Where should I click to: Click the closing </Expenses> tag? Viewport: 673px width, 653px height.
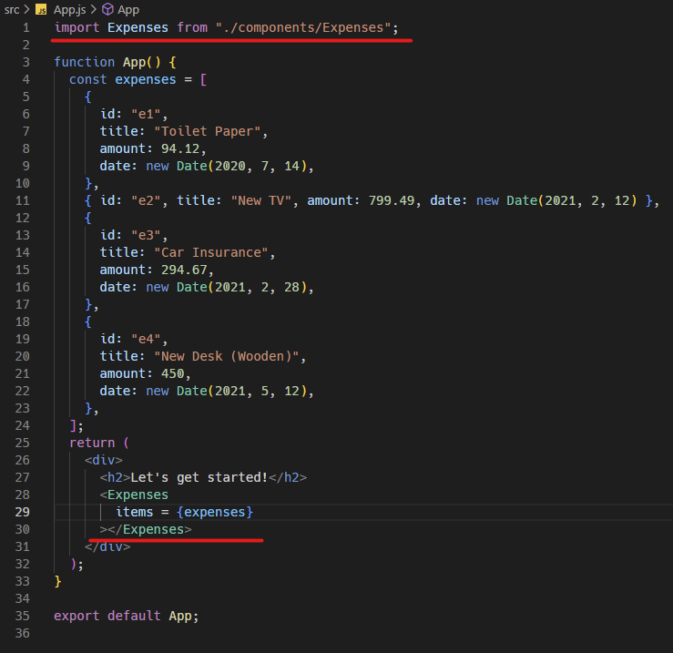[149, 530]
